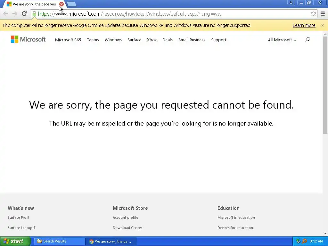Select the 'Microsoft Store' footer heading
Viewport: 328px width, 246px height.
[x=130, y=208]
